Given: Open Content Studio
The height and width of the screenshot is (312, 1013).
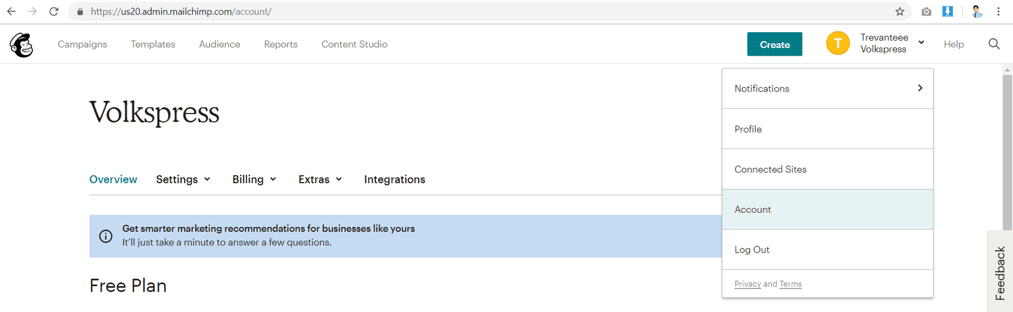Looking at the screenshot, I should coord(355,44).
